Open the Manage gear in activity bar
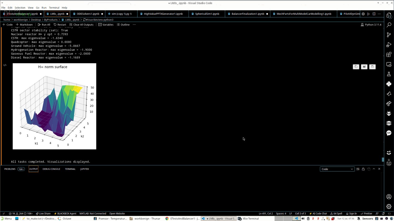 coord(389,207)
